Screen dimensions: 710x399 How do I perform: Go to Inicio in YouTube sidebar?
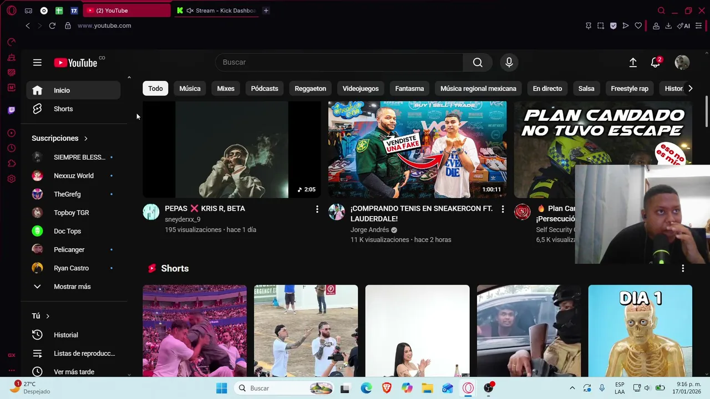(73, 90)
